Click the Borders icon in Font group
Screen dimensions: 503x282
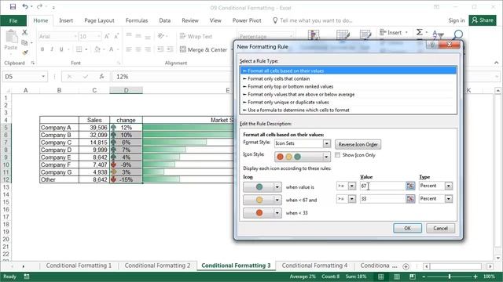pos(79,49)
